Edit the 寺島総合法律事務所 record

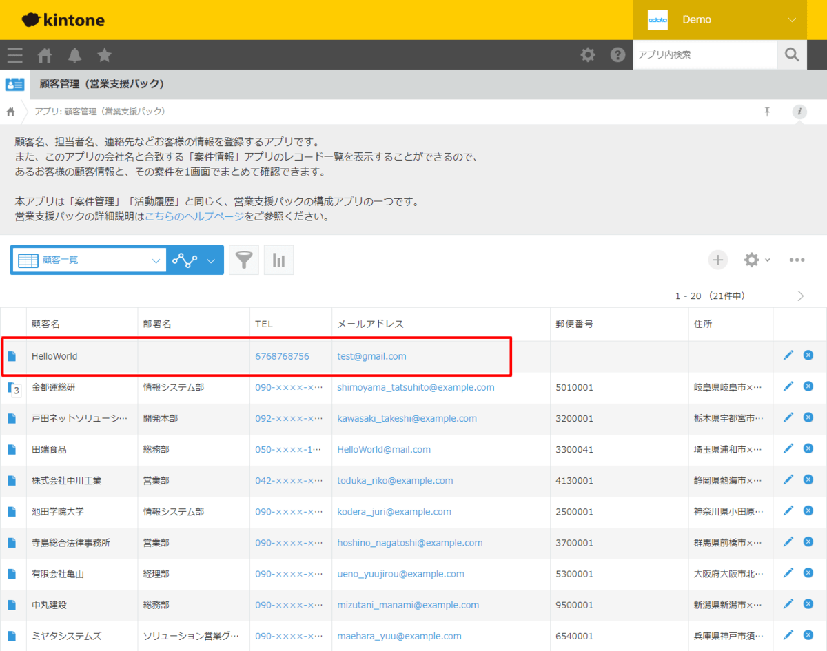click(x=788, y=541)
